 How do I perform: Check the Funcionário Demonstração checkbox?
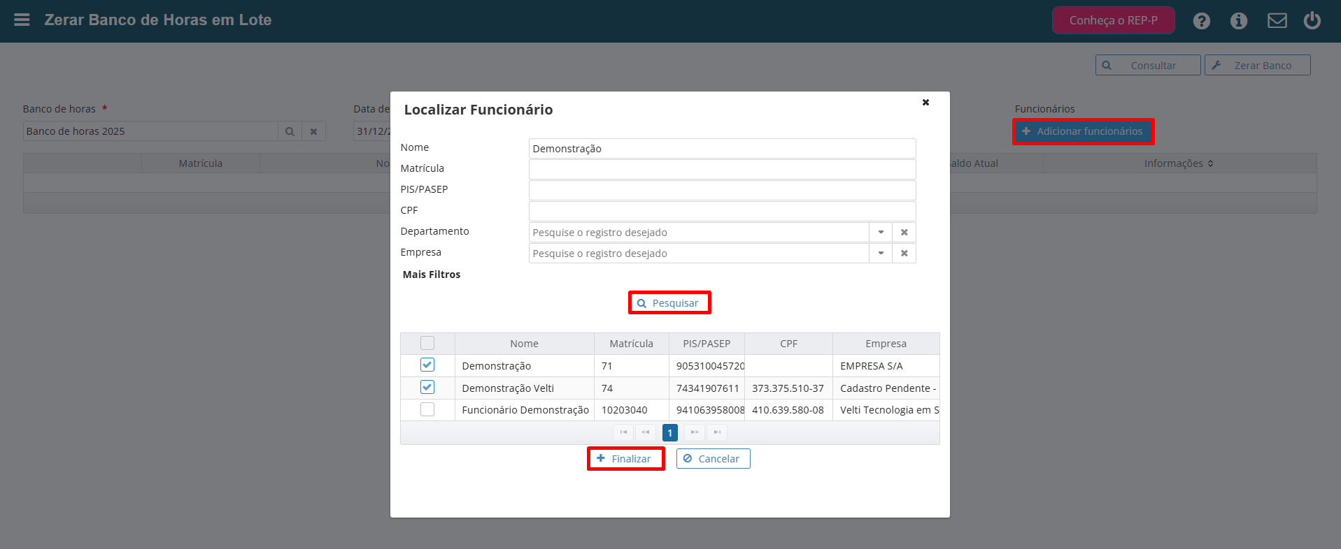[x=427, y=409]
